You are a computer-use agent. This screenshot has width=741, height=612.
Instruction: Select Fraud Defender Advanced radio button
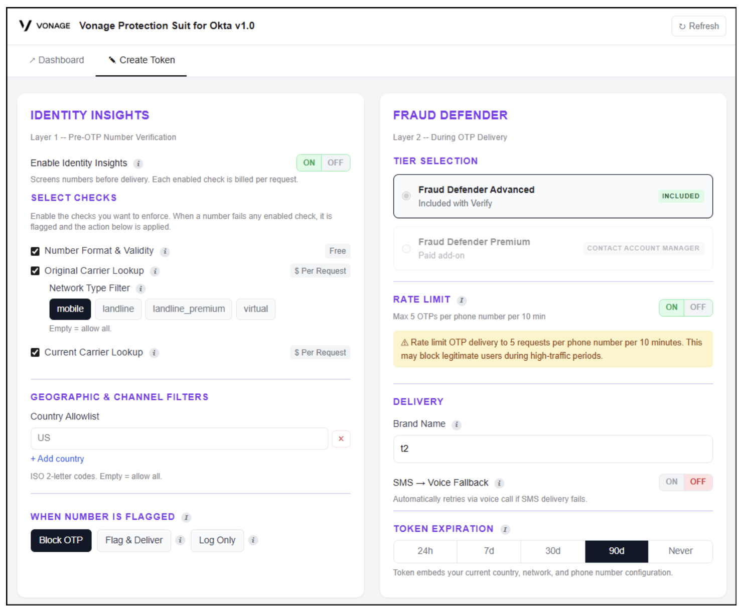pyautogui.click(x=406, y=196)
